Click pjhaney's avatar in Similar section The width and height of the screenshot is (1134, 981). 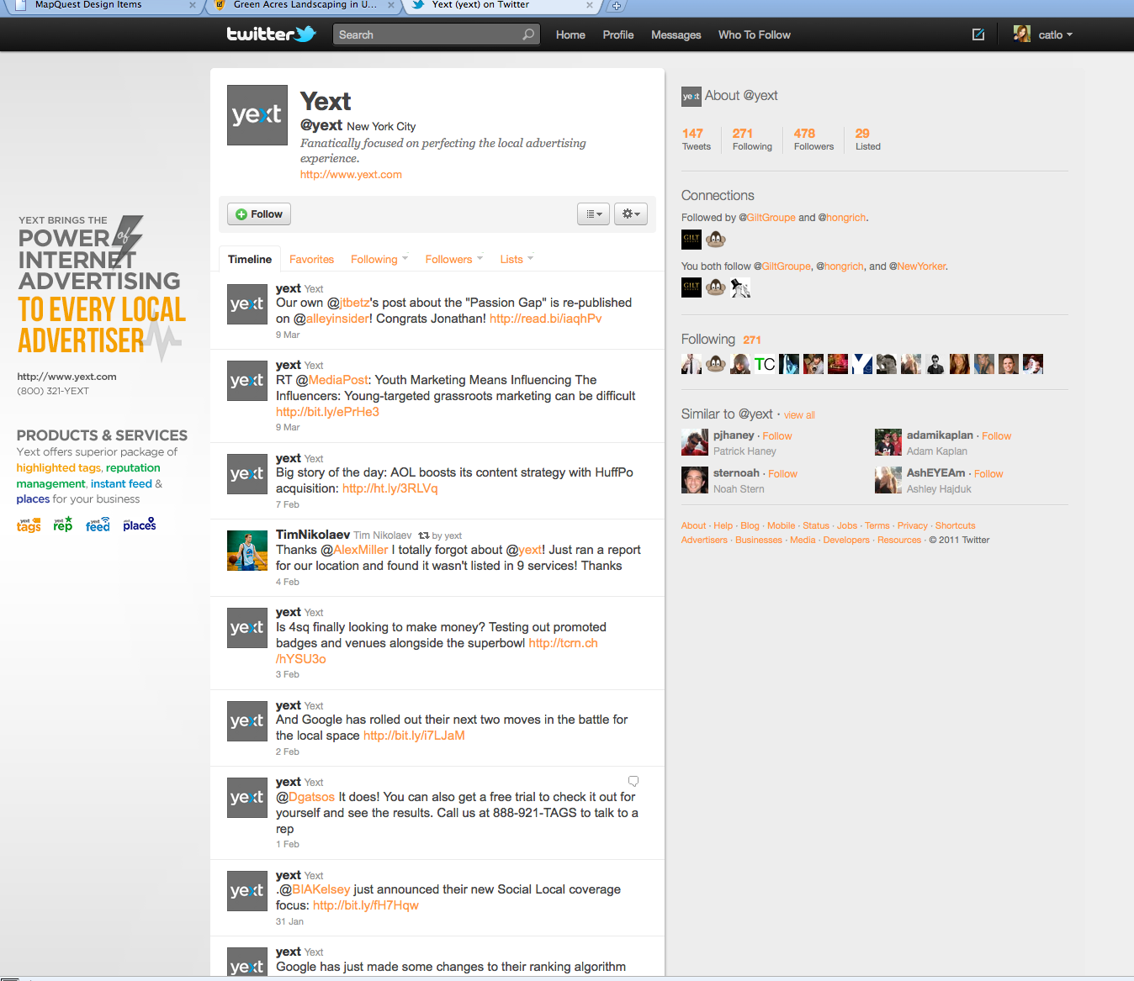coord(695,442)
